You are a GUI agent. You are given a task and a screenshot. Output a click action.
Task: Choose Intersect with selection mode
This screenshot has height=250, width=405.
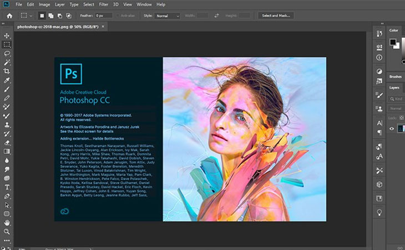tap(69, 16)
